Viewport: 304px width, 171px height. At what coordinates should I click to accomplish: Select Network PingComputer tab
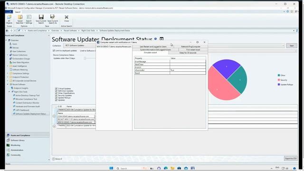click(x=190, y=47)
